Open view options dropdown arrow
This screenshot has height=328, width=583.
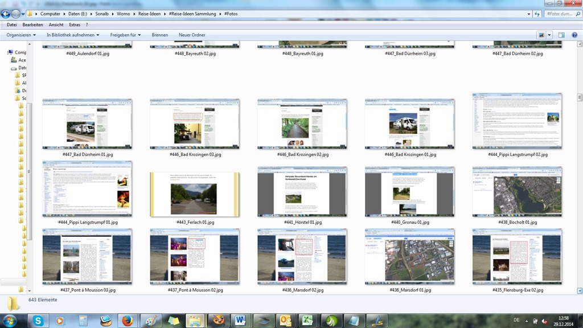pyautogui.click(x=549, y=35)
